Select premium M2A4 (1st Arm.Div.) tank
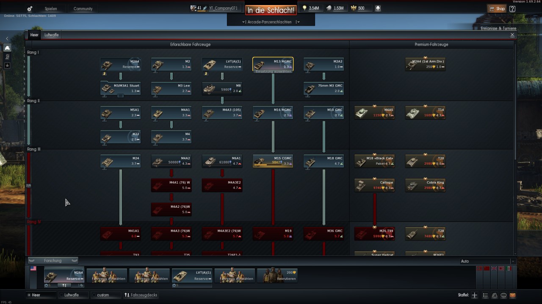Viewport: 542px width, 304px height. (x=425, y=64)
